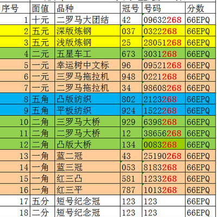Select the 面值 column header cell
The height and width of the screenshot is (217, 217).
(x=42, y=8)
